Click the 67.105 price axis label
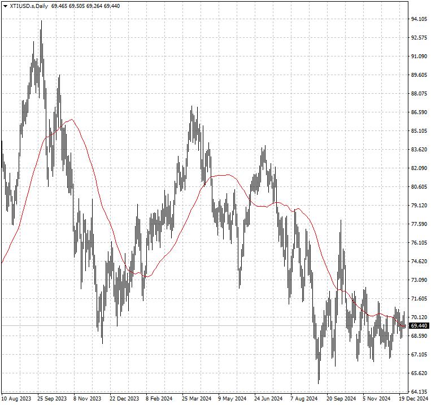Image resolution: width=431 pixels, height=405 pixels. point(419,355)
